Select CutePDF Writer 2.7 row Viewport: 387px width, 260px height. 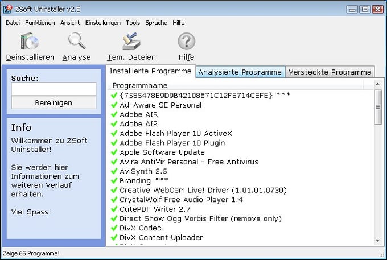(x=241, y=209)
